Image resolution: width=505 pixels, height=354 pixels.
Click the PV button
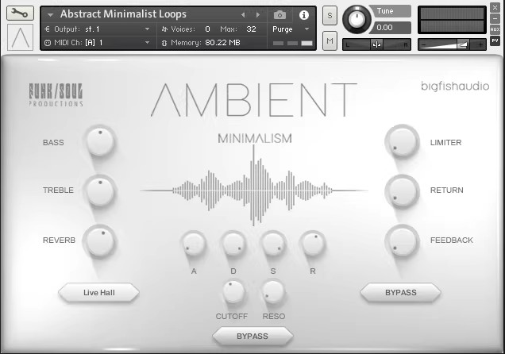[x=495, y=40]
